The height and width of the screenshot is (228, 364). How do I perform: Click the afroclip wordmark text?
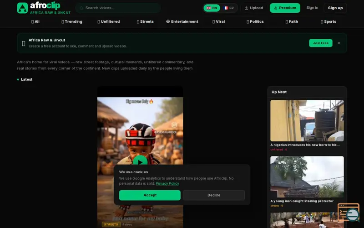45,5
